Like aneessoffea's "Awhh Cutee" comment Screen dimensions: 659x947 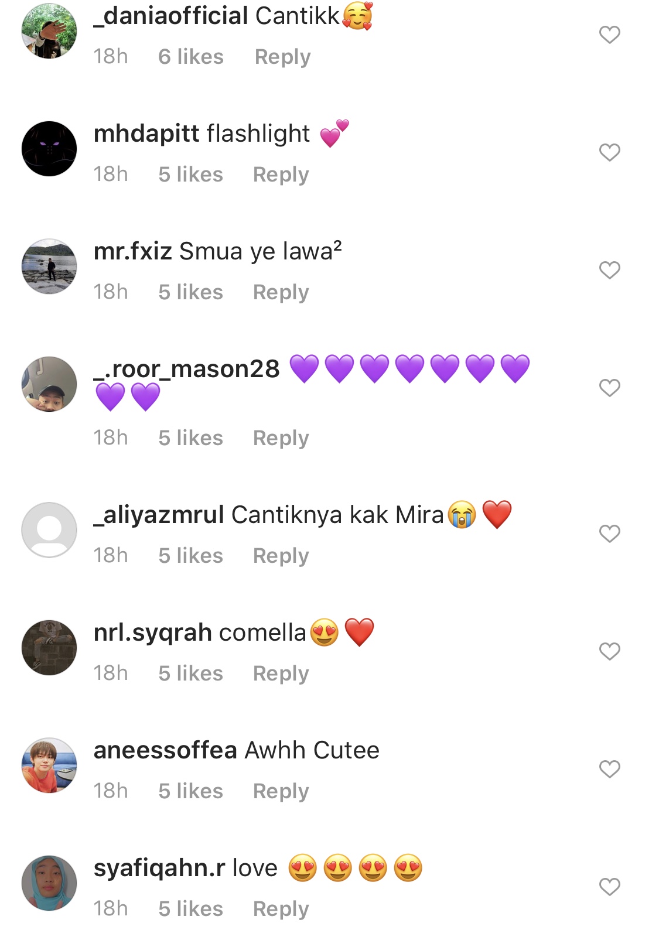(609, 769)
